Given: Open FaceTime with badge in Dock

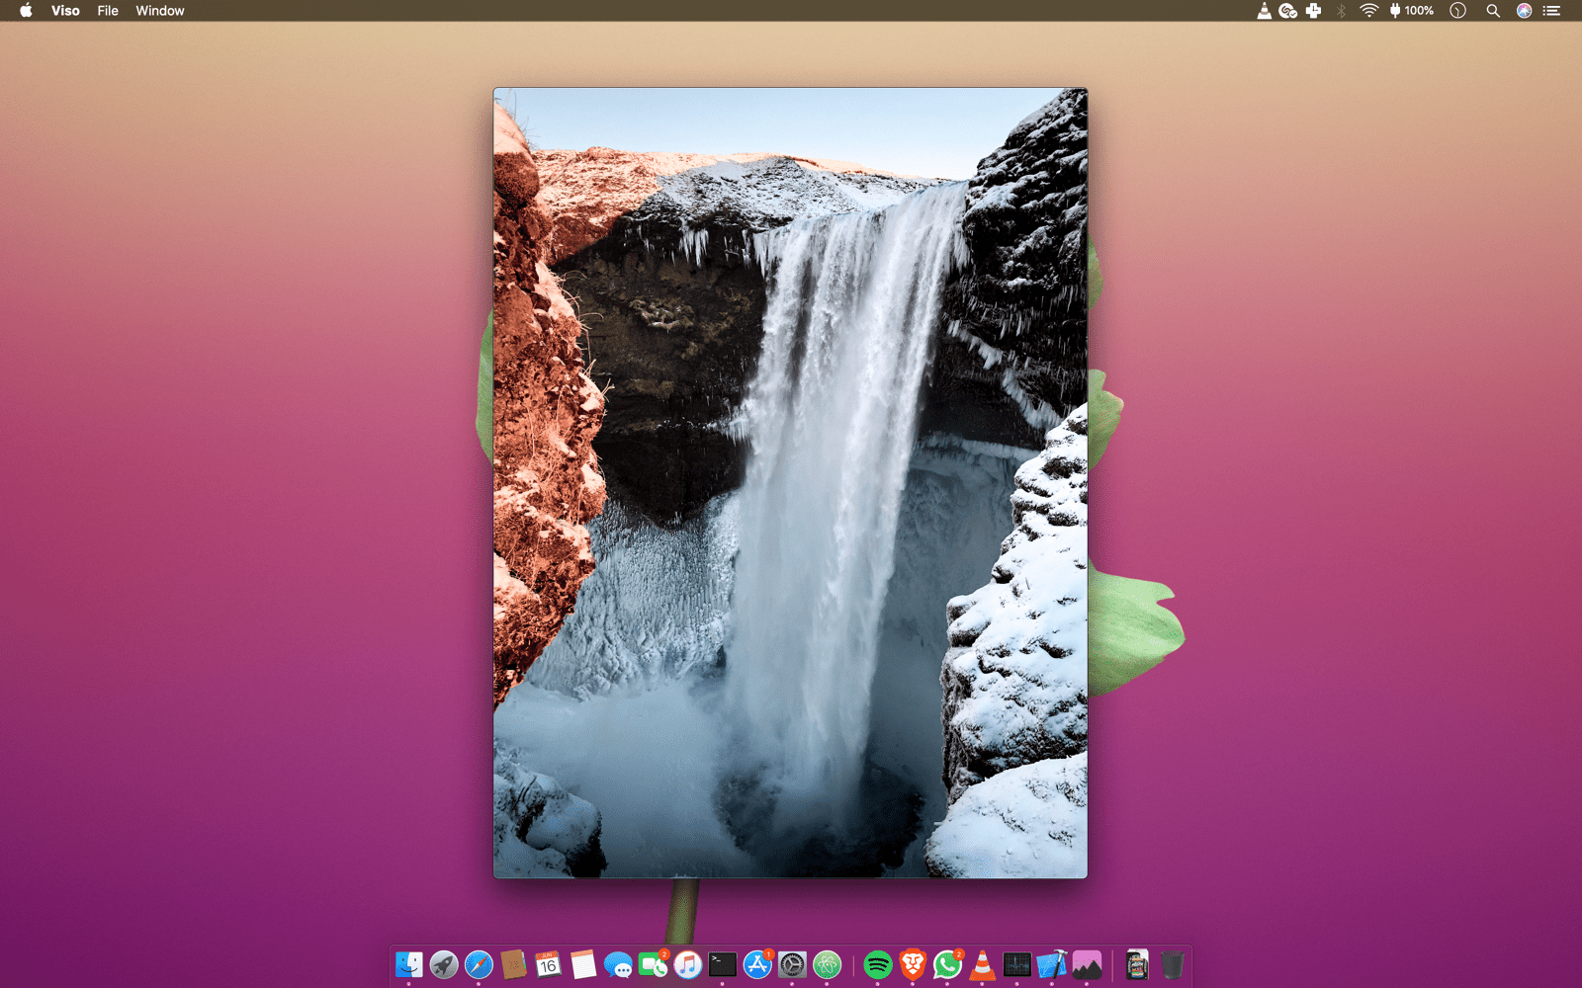Looking at the screenshot, I should click(x=653, y=964).
